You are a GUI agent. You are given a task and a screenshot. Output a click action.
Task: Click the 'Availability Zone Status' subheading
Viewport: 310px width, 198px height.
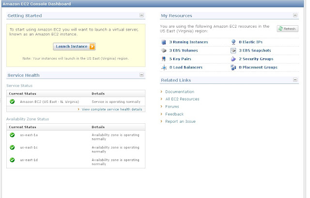(x=28, y=119)
